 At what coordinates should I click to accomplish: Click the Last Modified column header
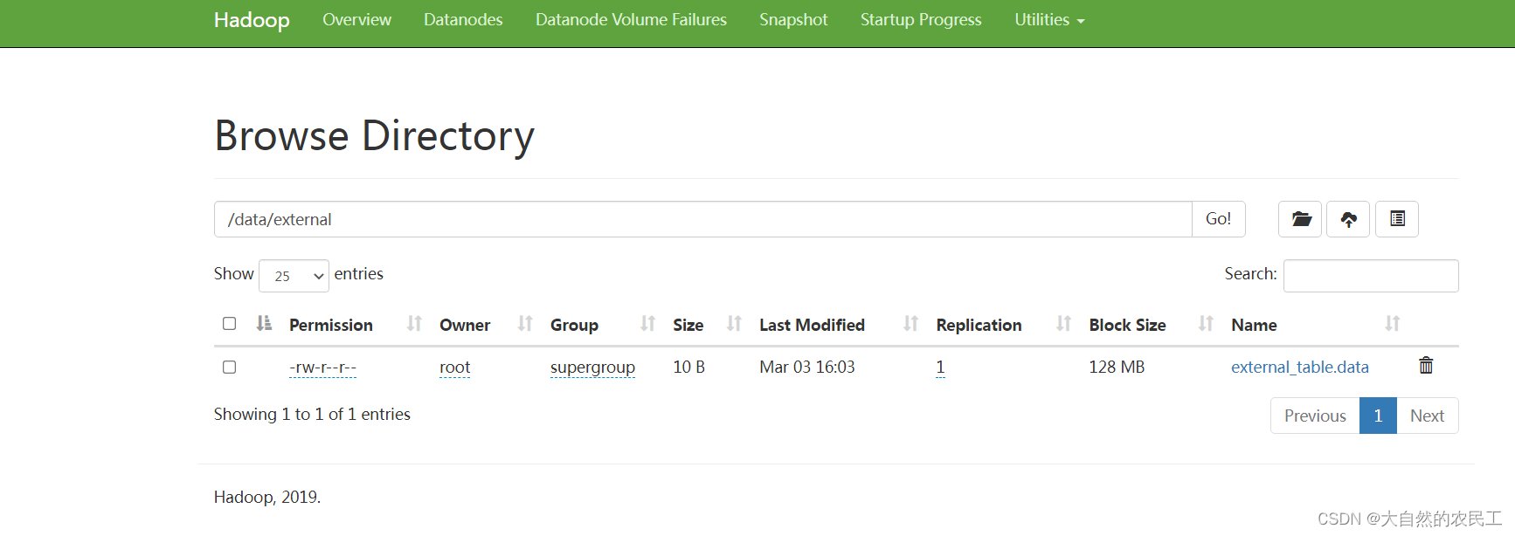coord(812,325)
